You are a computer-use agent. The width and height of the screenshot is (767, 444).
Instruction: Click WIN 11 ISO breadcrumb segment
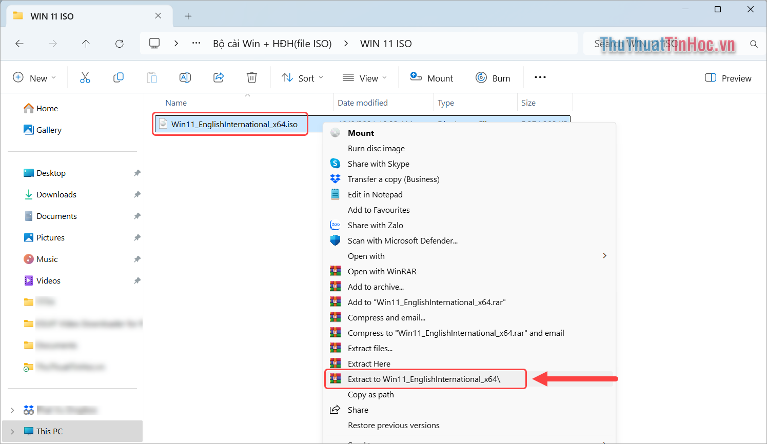pyautogui.click(x=386, y=44)
